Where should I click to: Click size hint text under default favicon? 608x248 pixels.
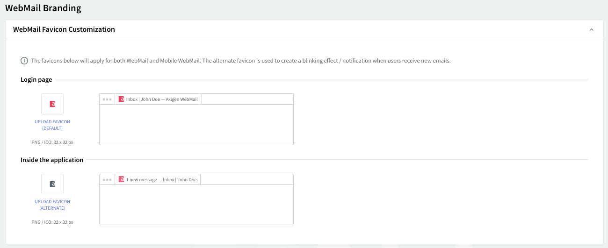tap(52, 142)
